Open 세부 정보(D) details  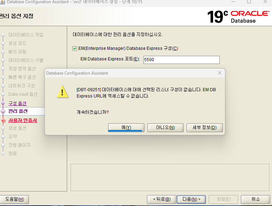click(205, 128)
